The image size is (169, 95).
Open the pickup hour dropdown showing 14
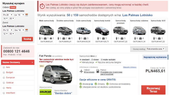coord(5,18)
